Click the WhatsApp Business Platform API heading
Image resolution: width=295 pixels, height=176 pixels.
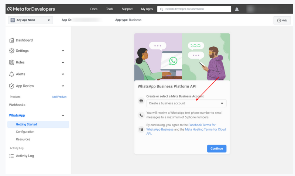pos(167,86)
